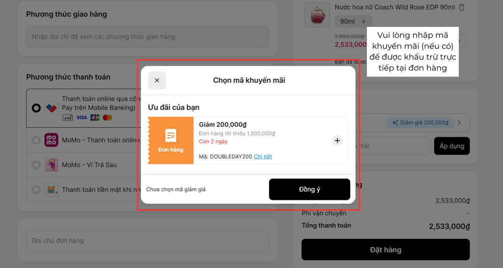Click the online payment gateway logo icon

51,108
